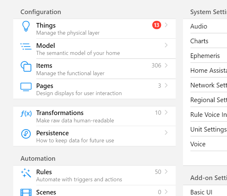Screen dimensions: 227x196
Task: Click the Transformations f(x) icon
Action: point(26,113)
